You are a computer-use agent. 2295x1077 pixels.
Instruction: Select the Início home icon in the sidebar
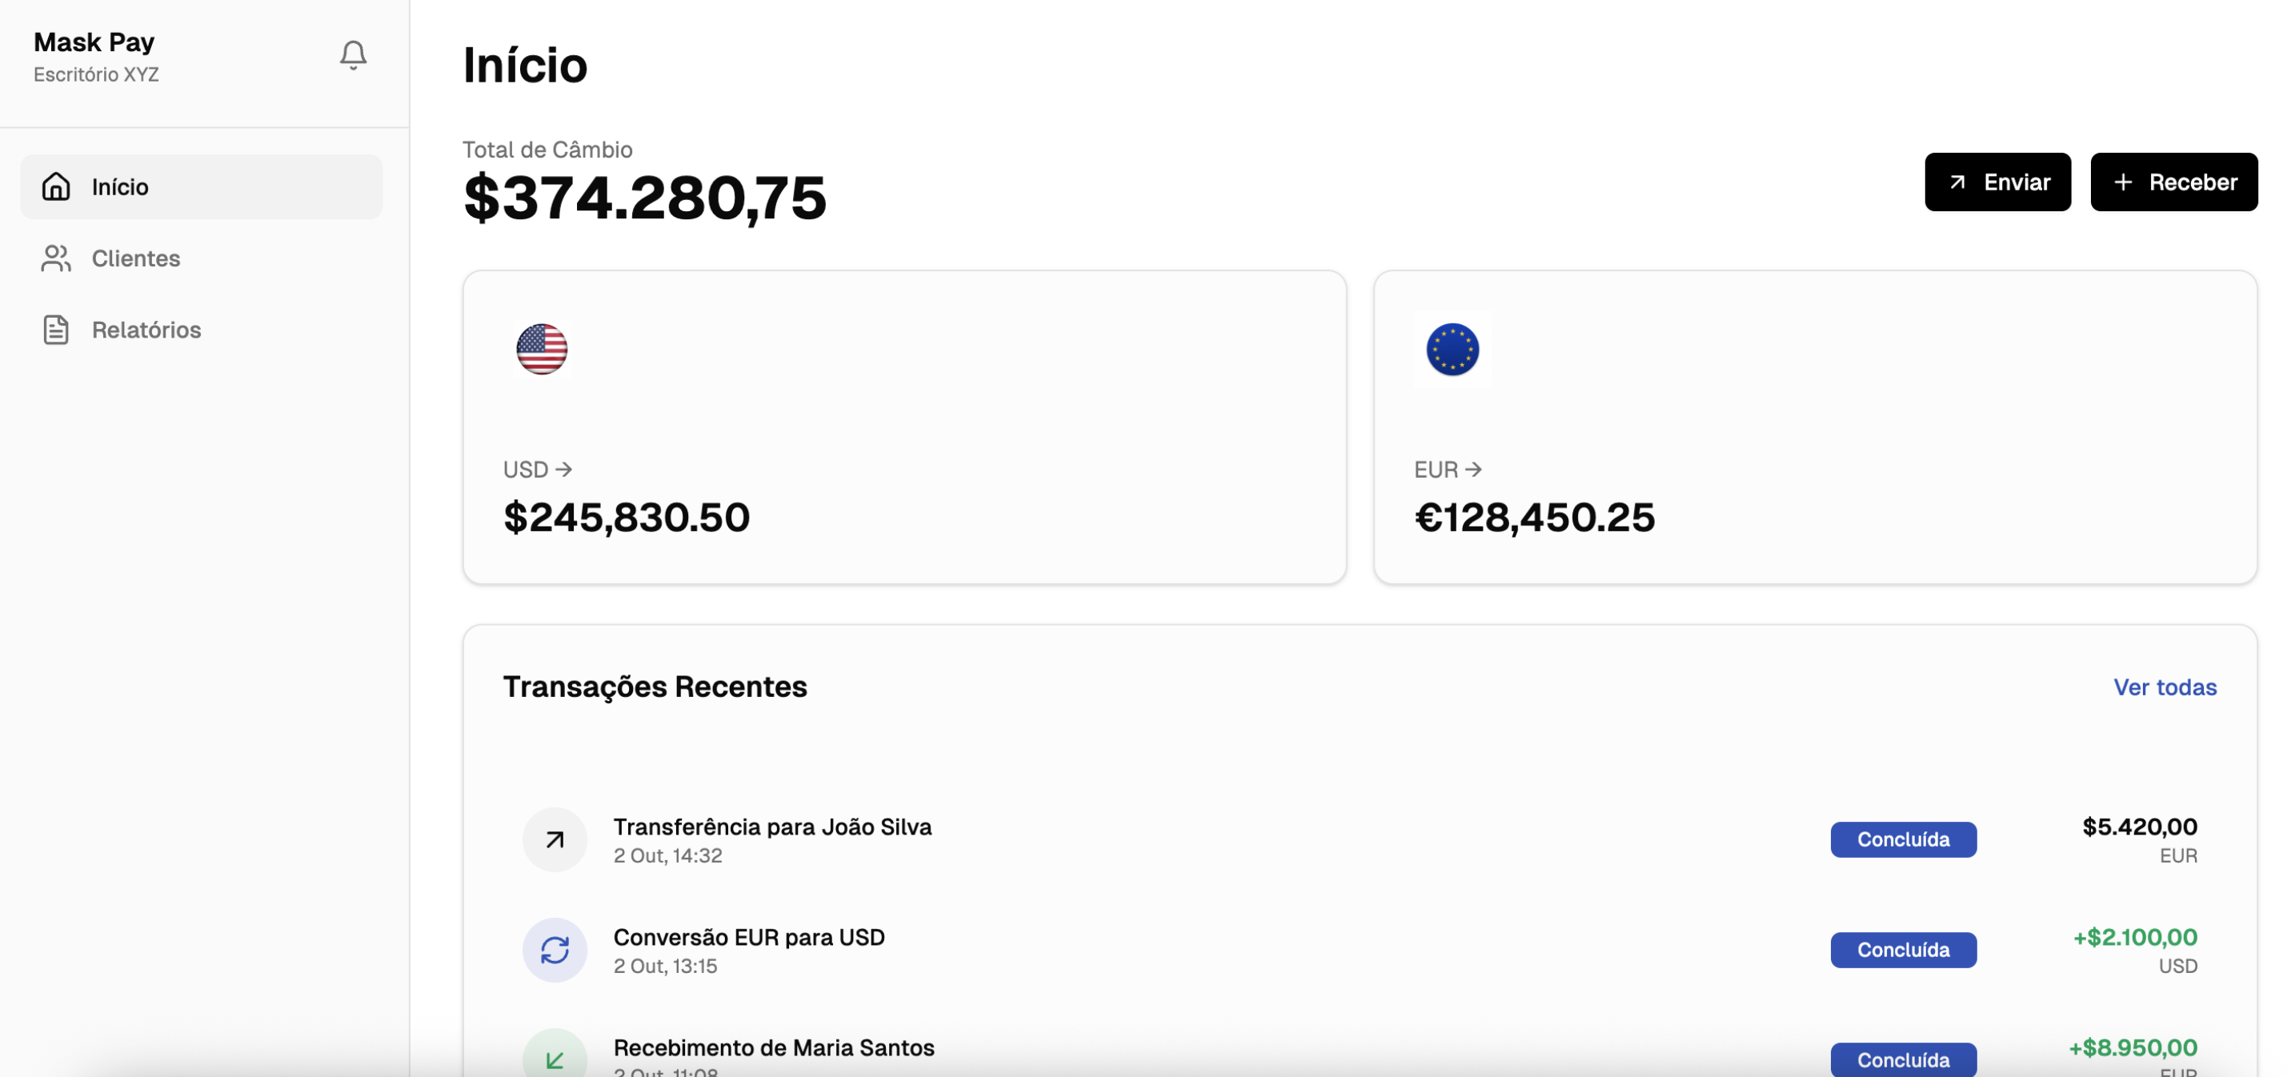[x=54, y=187]
